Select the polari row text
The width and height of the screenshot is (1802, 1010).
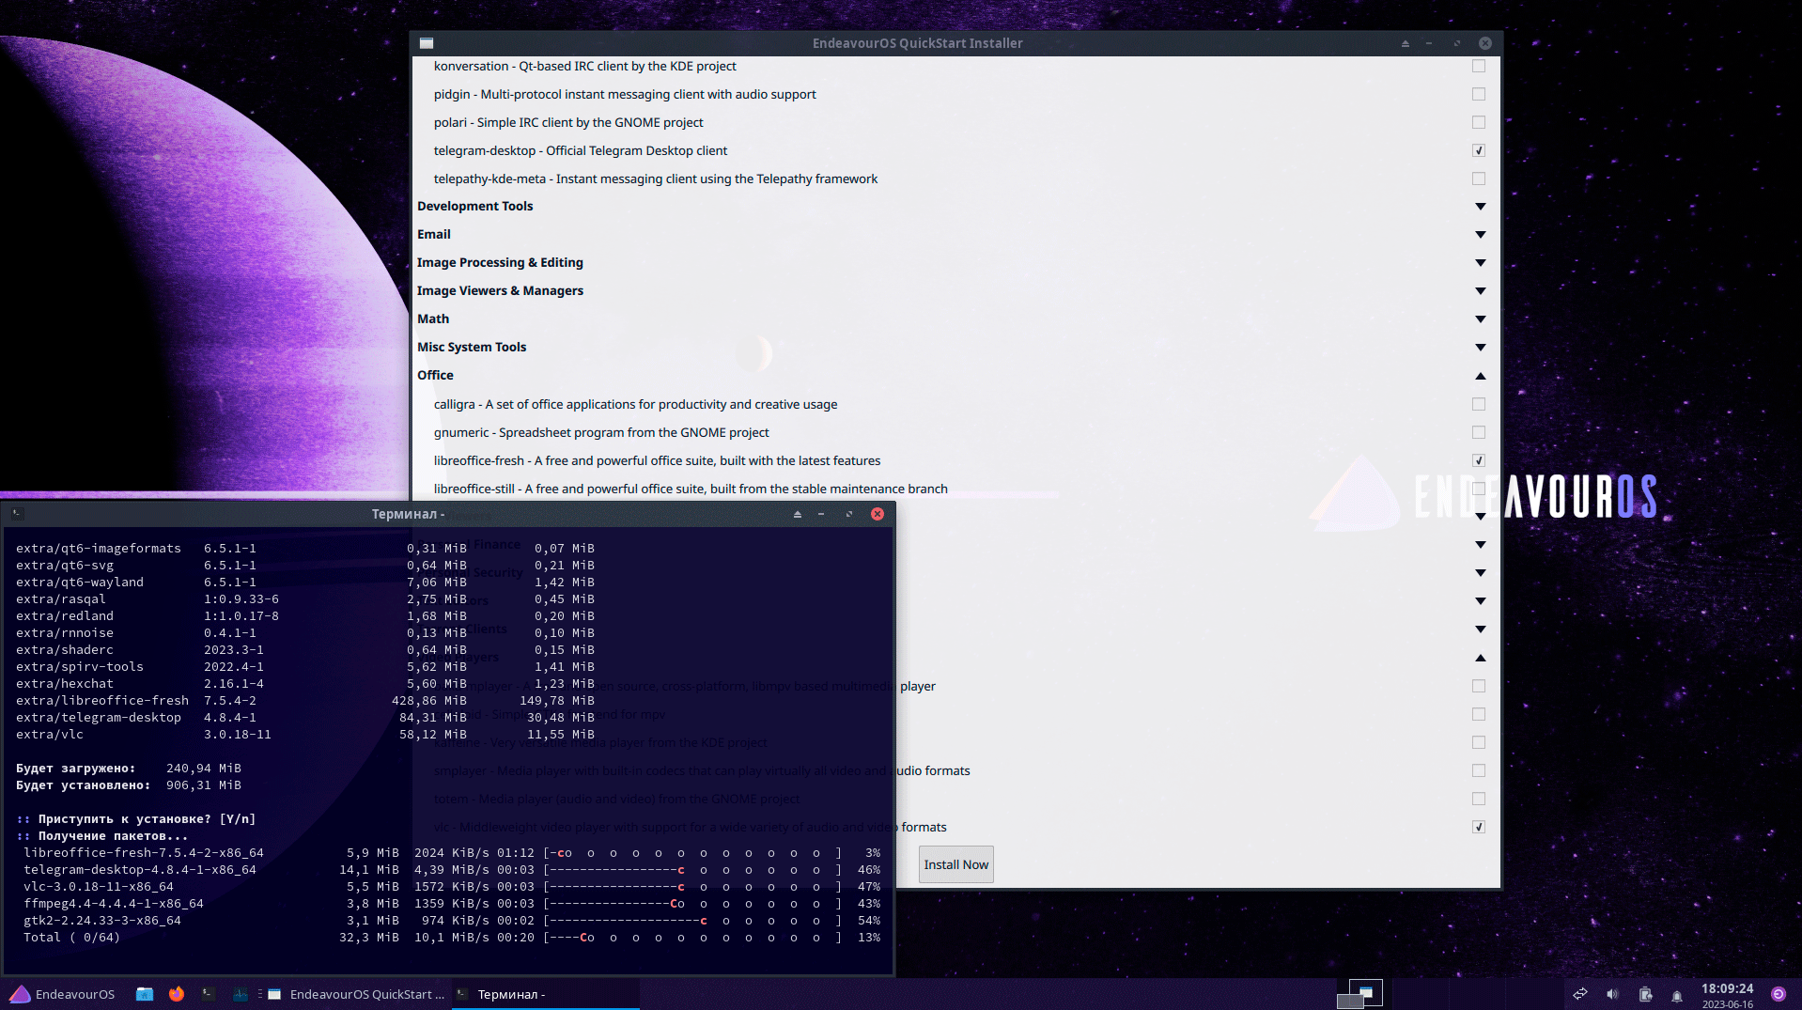click(568, 122)
